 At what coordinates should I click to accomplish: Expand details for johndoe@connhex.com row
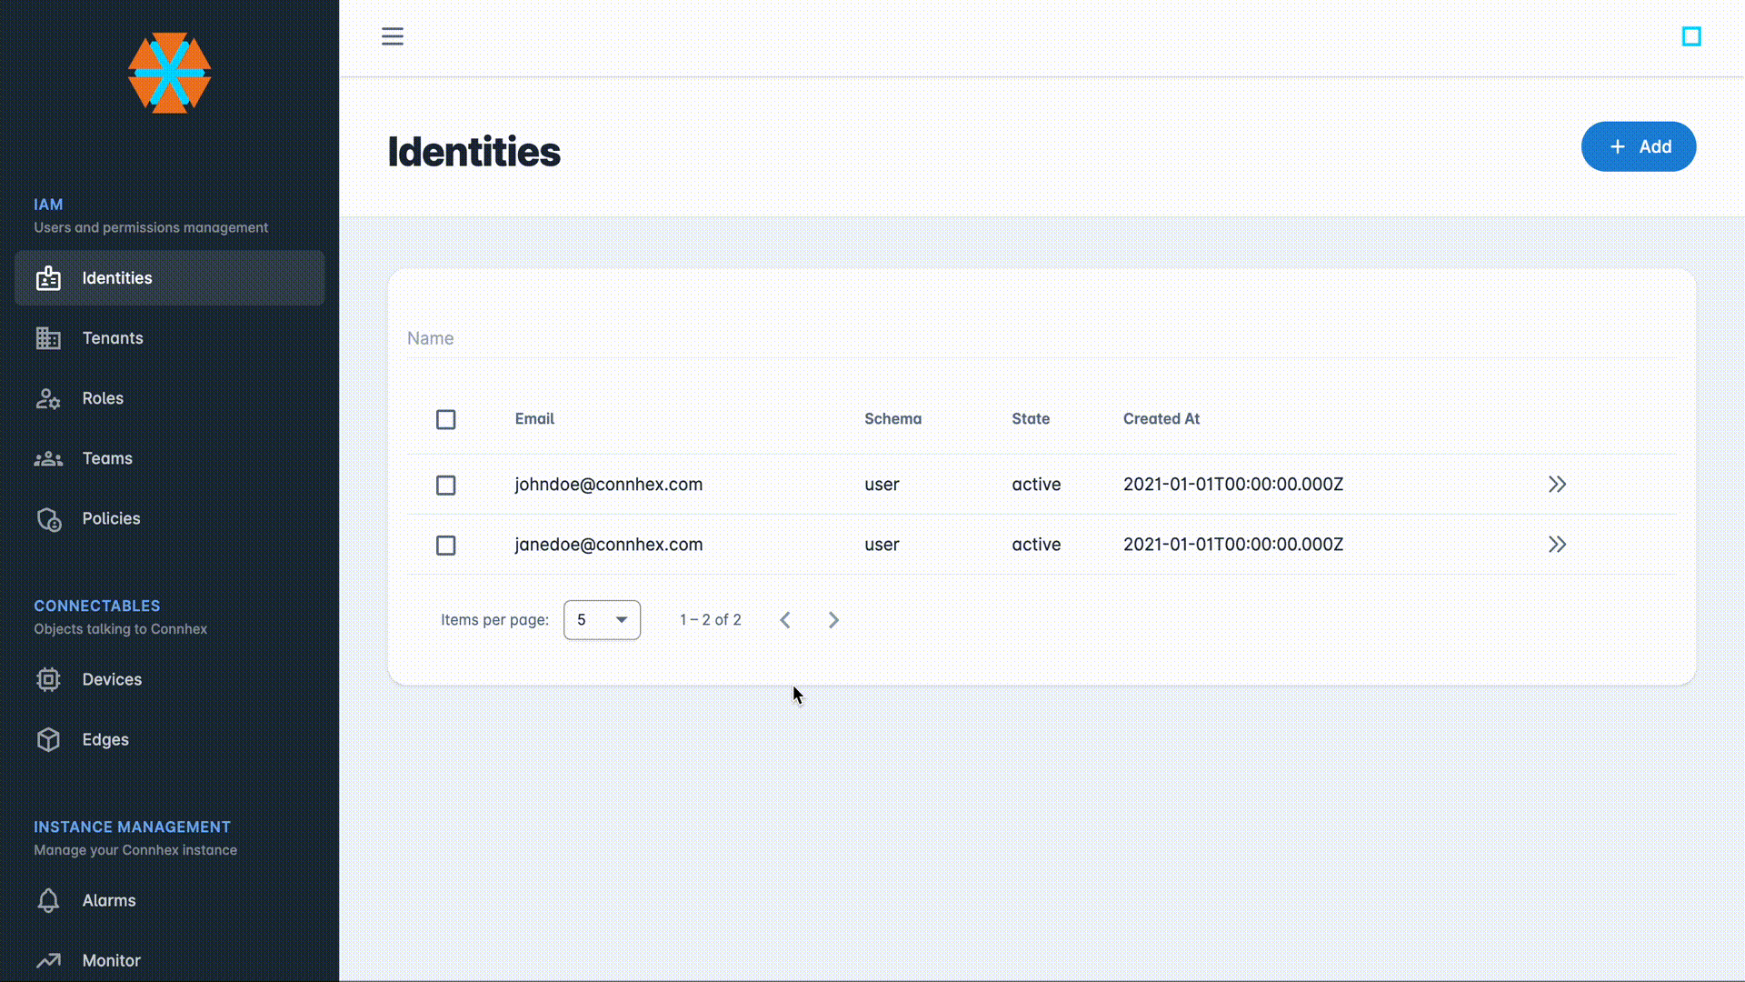pos(1557,484)
